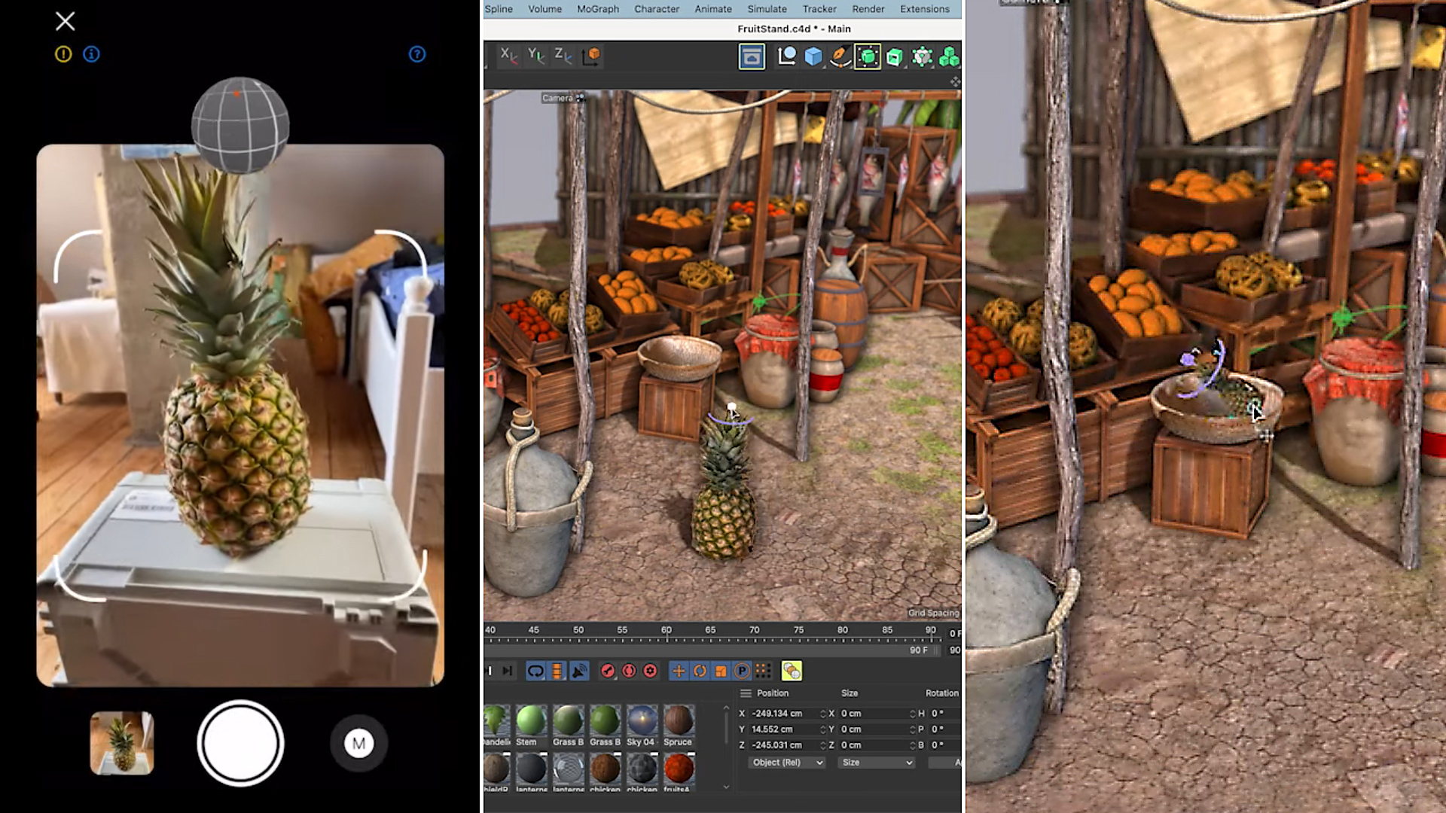1446x813 pixels.
Task: Tap the blue AR help question mark button
Action: pyautogui.click(x=416, y=53)
